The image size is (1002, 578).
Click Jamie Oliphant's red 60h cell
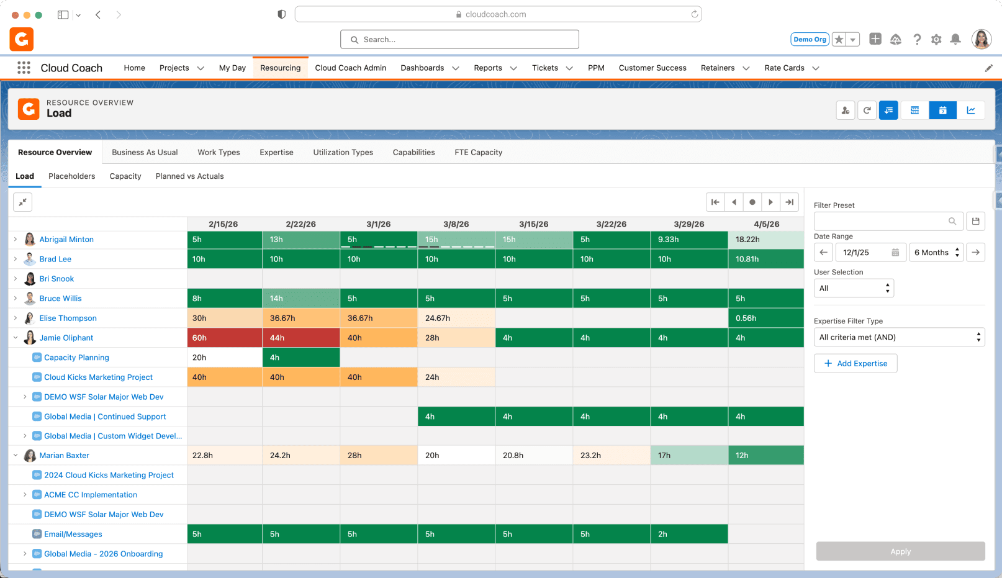225,338
